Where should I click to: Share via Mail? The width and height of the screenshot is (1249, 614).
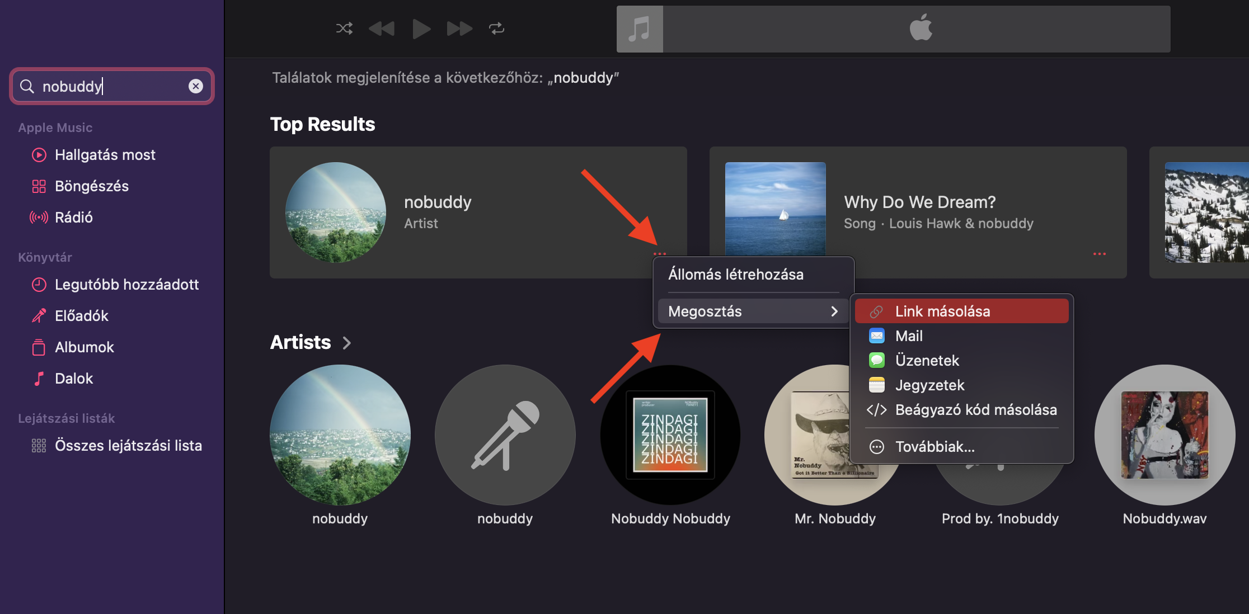[961, 336]
